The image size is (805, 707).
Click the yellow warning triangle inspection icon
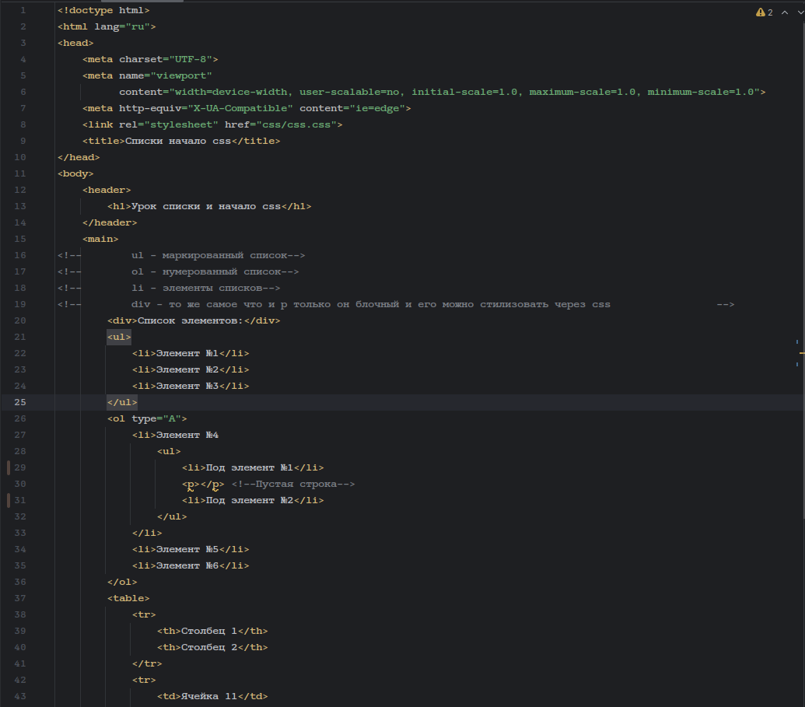click(760, 12)
